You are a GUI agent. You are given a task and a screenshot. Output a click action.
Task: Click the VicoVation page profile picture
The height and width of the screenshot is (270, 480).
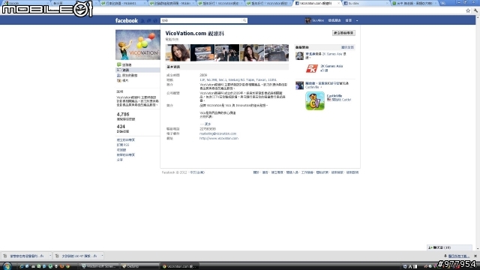pyautogui.click(x=138, y=45)
